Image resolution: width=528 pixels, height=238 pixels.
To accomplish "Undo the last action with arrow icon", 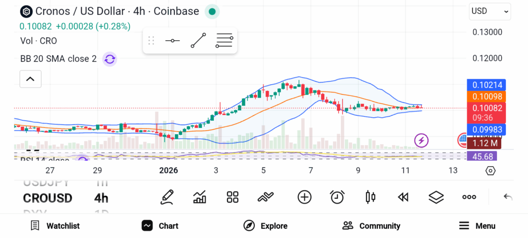I will pos(508,197).
